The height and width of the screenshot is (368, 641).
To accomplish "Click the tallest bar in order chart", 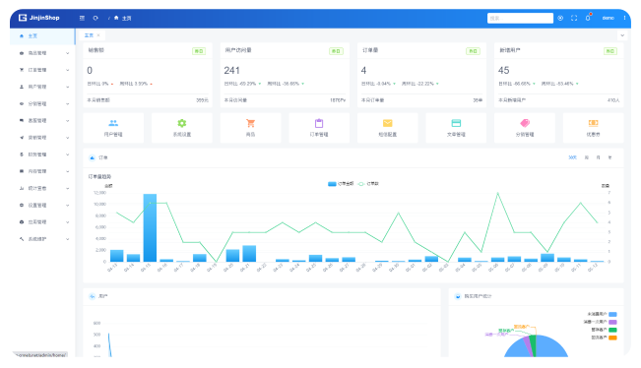I will click(150, 228).
